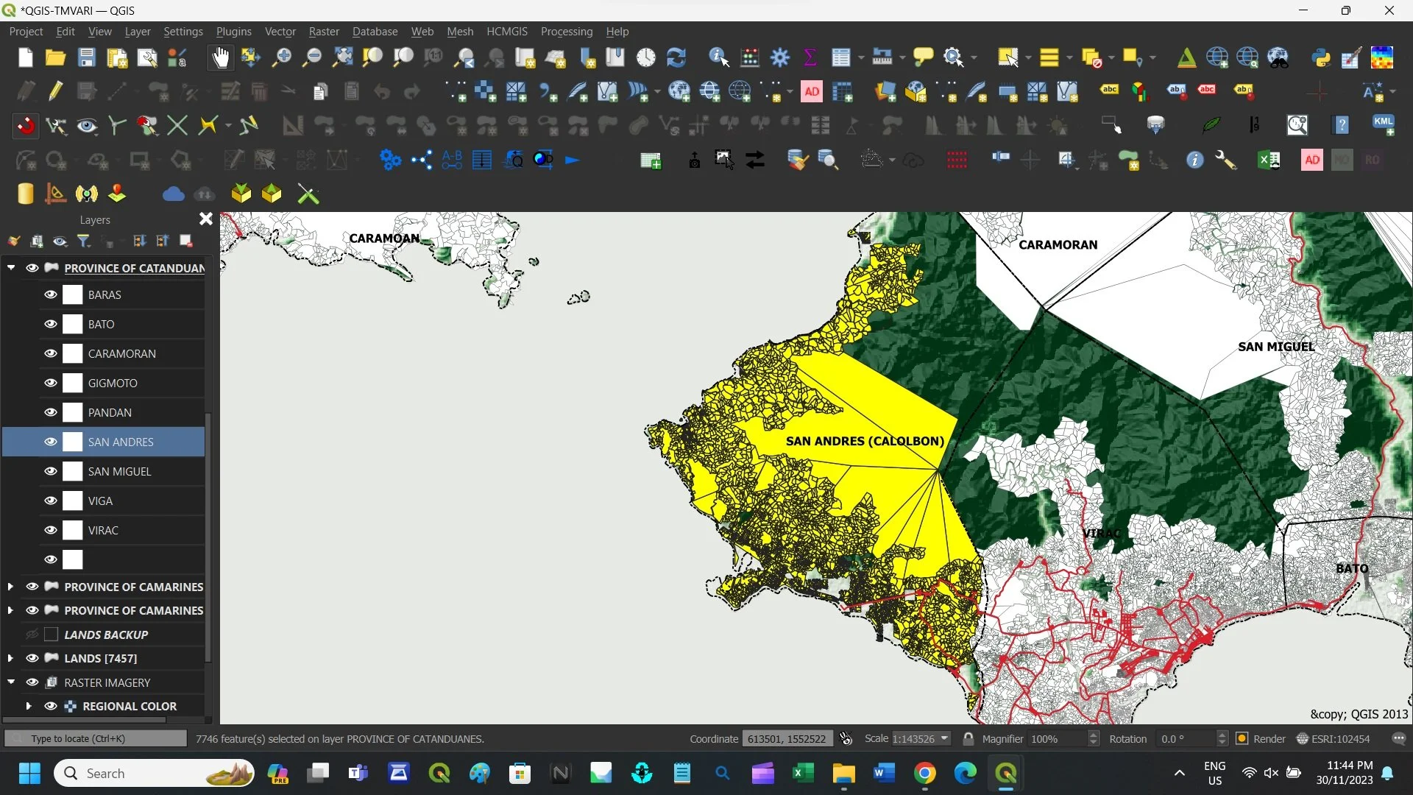Select the Pan Map hand tool
Image resolution: width=1413 pixels, height=795 pixels.
pyautogui.click(x=220, y=57)
